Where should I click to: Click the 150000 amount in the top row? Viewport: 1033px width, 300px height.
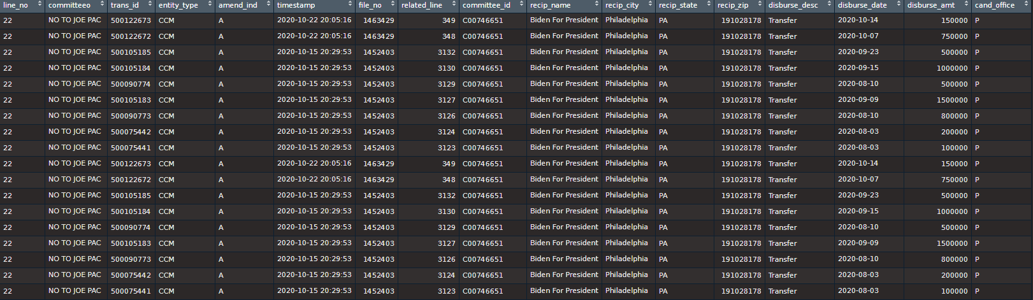(954, 20)
